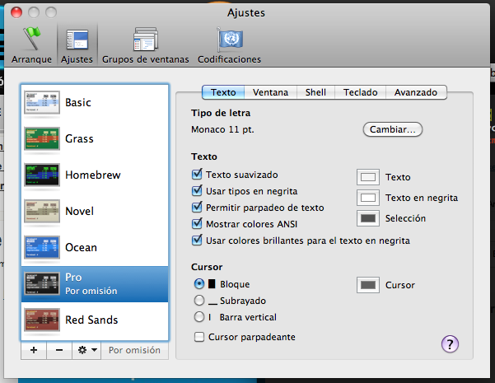Open the Avanzado tab

pos(415,93)
